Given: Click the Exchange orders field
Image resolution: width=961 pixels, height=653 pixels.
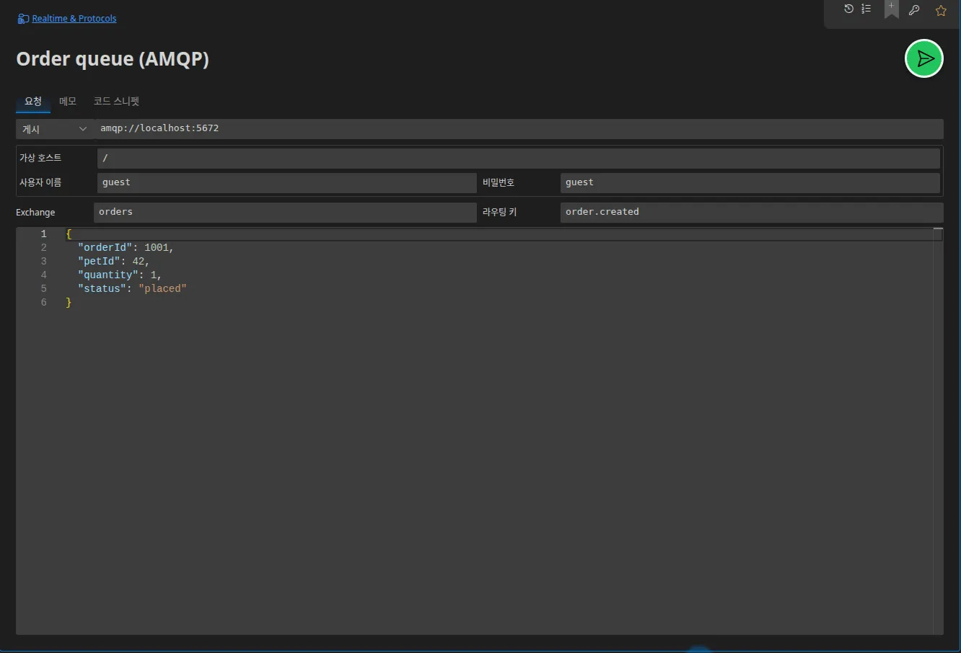Looking at the screenshot, I should pos(285,212).
